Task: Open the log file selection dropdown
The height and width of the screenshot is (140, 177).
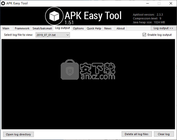Action: 53,35
